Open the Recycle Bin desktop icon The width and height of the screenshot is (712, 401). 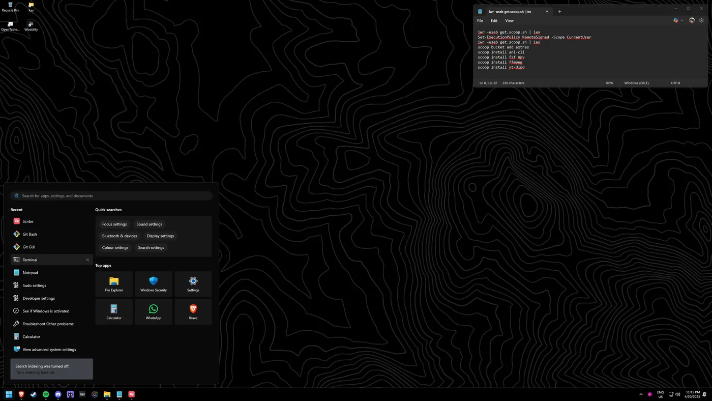(x=10, y=7)
